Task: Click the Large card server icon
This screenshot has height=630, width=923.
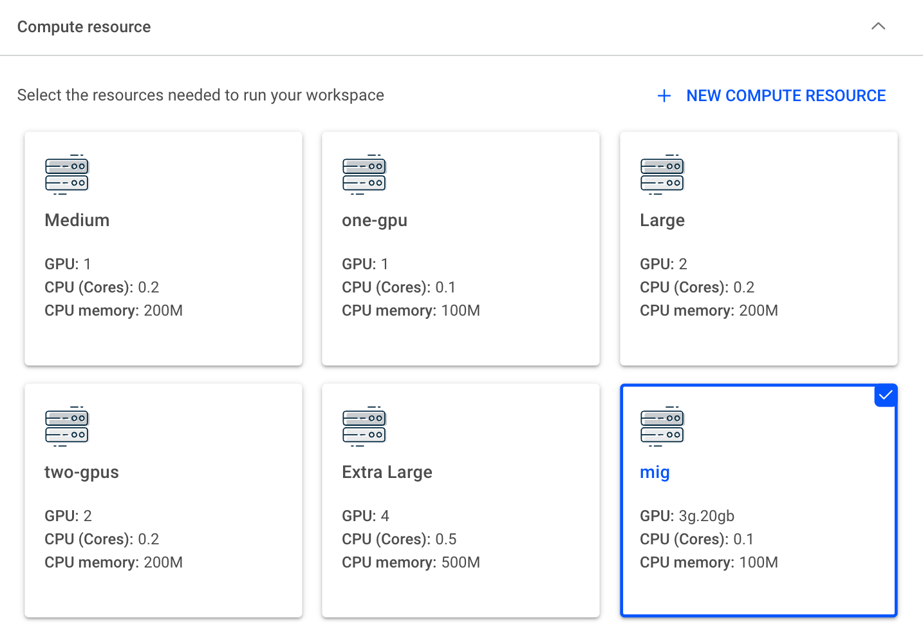Action: point(662,175)
